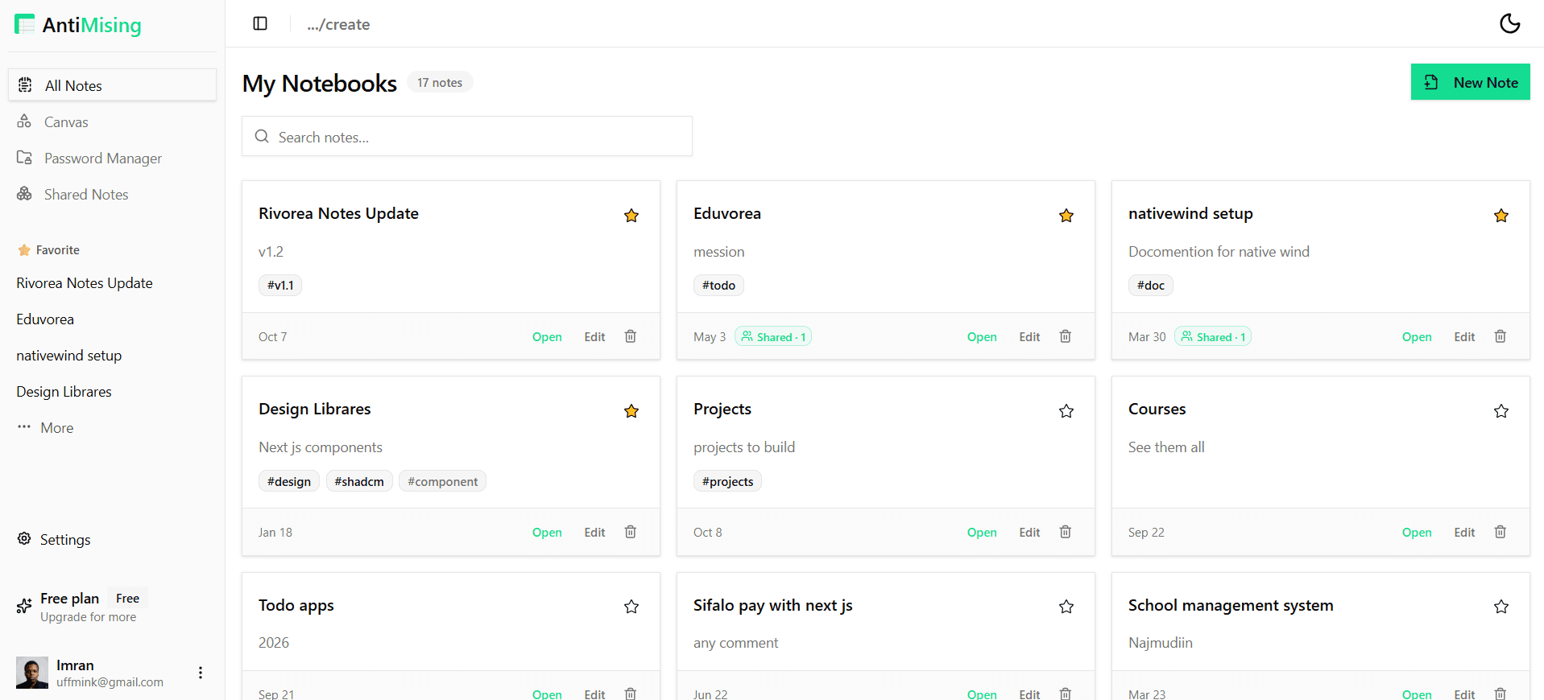Delete the Design Librares note
Viewport: 1544px width, 700px height.
(x=631, y=532)
